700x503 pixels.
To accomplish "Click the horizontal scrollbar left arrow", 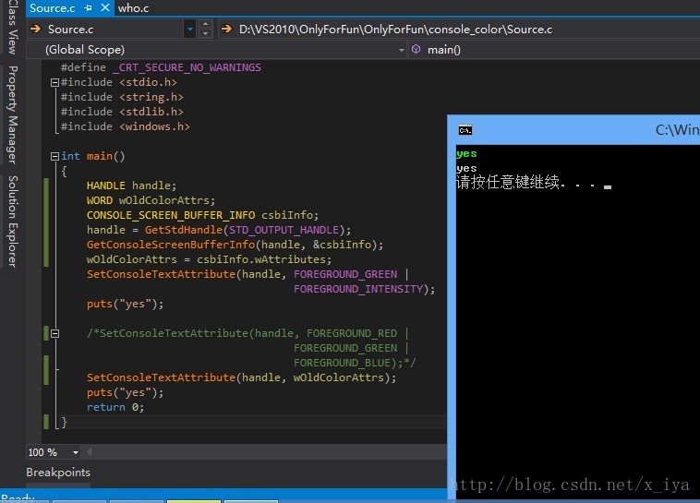I will click(89, 452).
